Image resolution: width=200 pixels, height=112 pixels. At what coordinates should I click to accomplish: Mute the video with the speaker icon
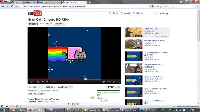(39, 82)
